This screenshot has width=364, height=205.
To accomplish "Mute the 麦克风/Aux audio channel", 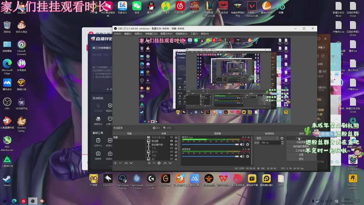I will (x=242, y=144).
